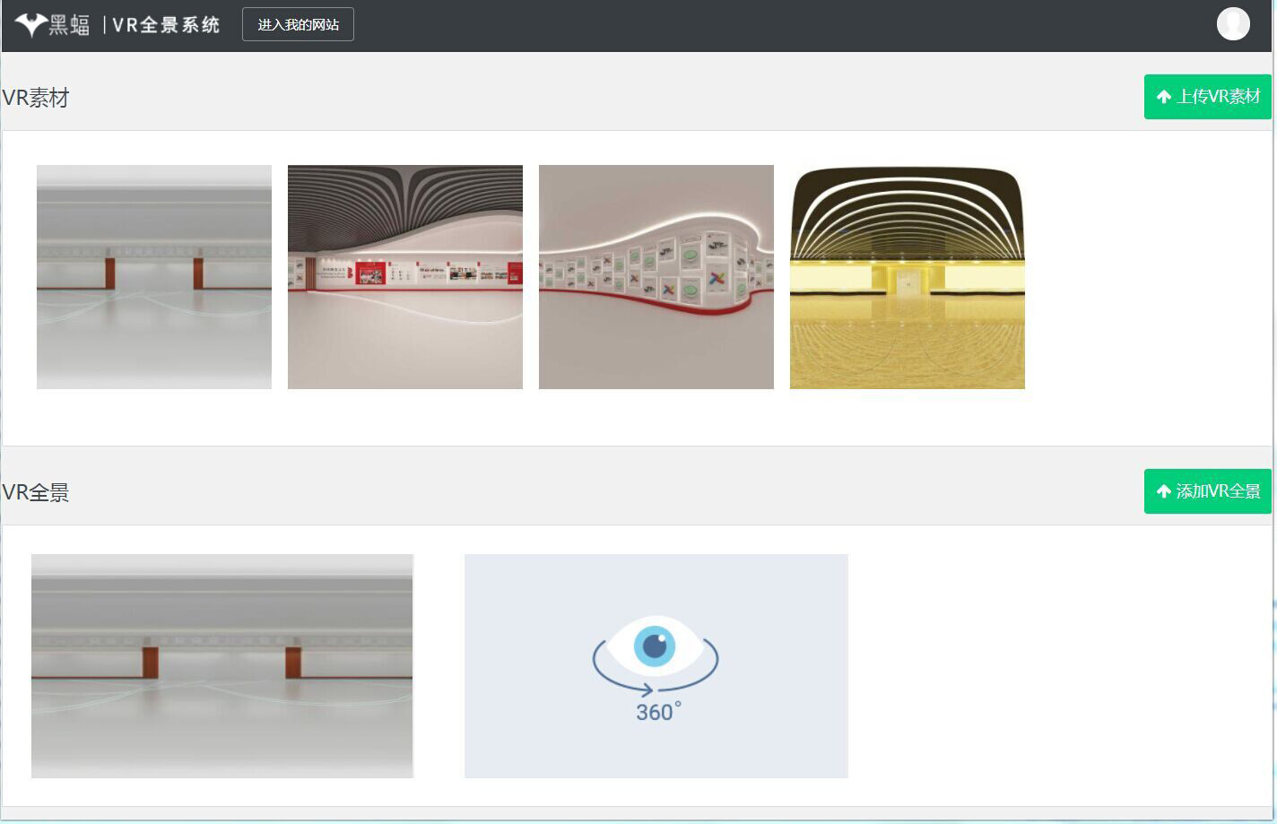Open the gray hall panorama in VR全景
1277x824 pixels.
(x=222, y=665)
